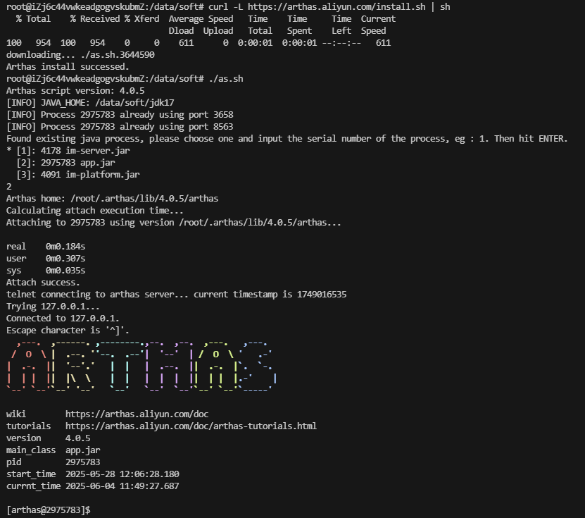Image resolution: width=585 pixels, height=518 pixels.
Task: Click the arthas-tutorials.html URL
Action: [x=191, y=426]
